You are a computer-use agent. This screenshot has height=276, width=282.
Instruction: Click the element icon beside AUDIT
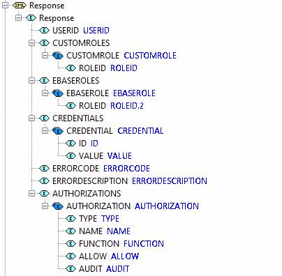coord(70,269)
